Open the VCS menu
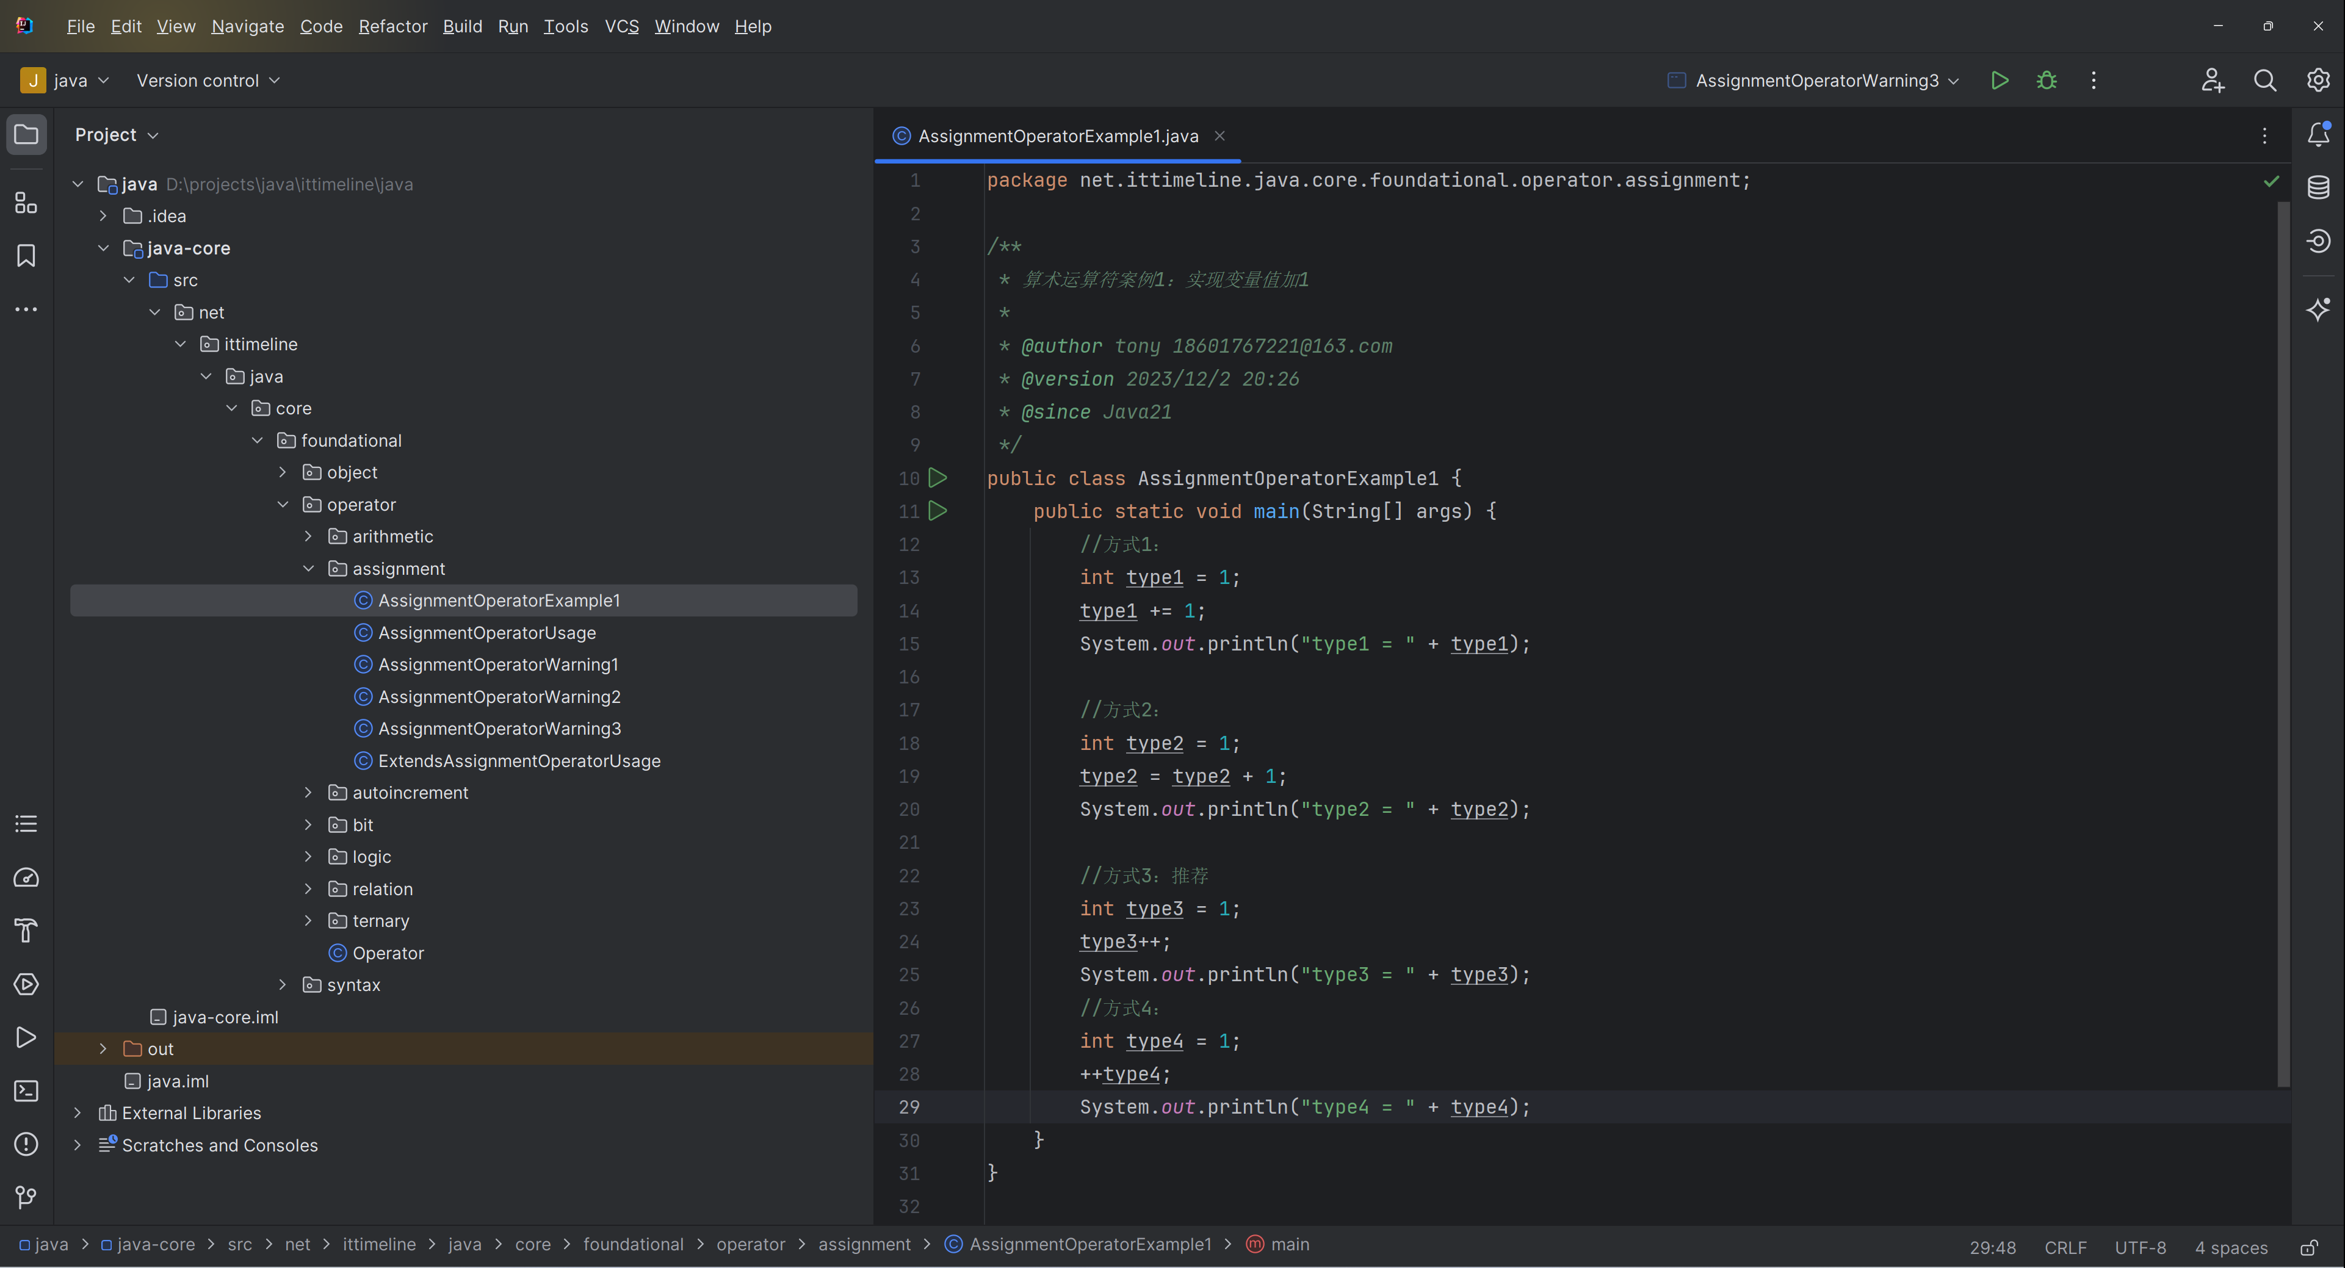Screen dimensions: 2345x1268 (622, 26)
